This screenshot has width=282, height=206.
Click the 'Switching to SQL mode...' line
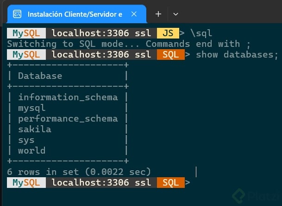[129, 44]
